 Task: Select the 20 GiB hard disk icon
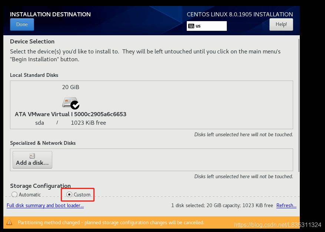(x=70, y=102)
